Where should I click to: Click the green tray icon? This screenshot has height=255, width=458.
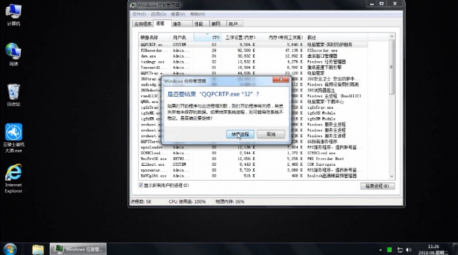(389, 250)
